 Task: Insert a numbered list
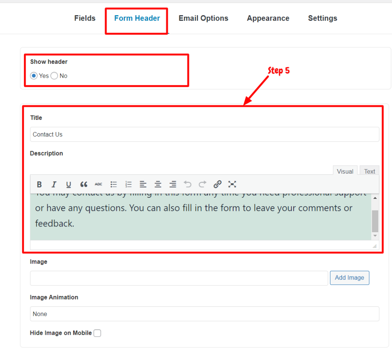tap(128, 184)
